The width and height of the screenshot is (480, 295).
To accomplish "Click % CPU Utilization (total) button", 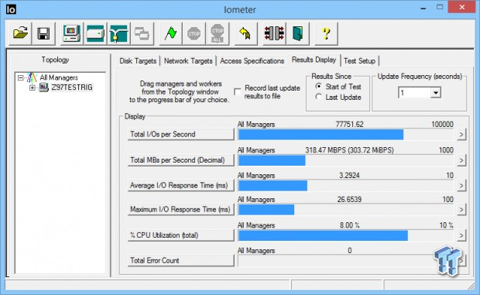I will coord(180,235).
